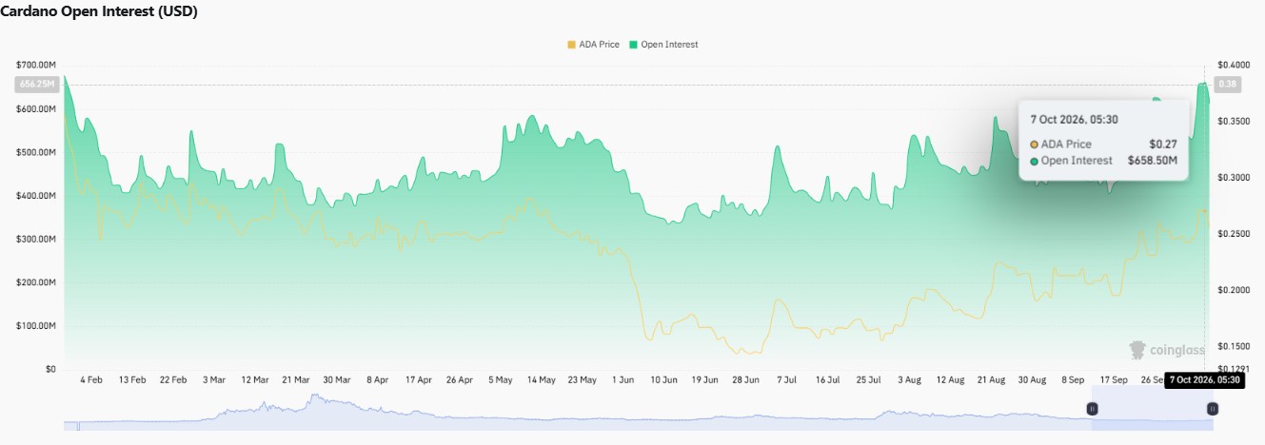Click the $0.4000 right-axis label
The image size is (1265, 445).
click(x=1234, y=65)
